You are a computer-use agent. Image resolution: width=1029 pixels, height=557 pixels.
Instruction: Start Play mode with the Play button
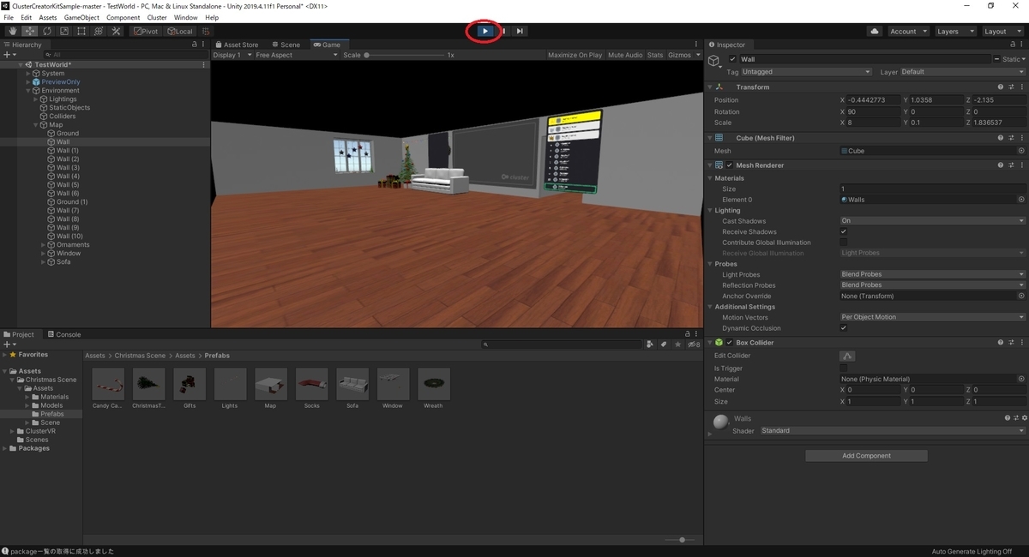tap(484, 31)
